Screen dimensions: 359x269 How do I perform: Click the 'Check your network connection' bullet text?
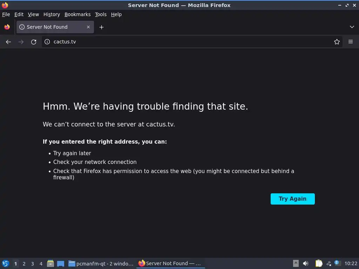click(x=95, y=162)
